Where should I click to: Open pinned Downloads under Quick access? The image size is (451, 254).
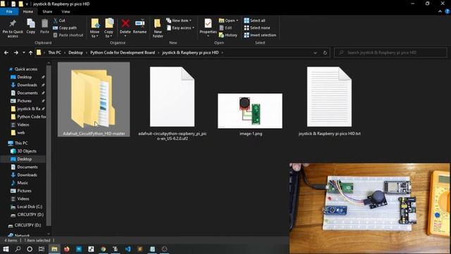pos(27,85)
